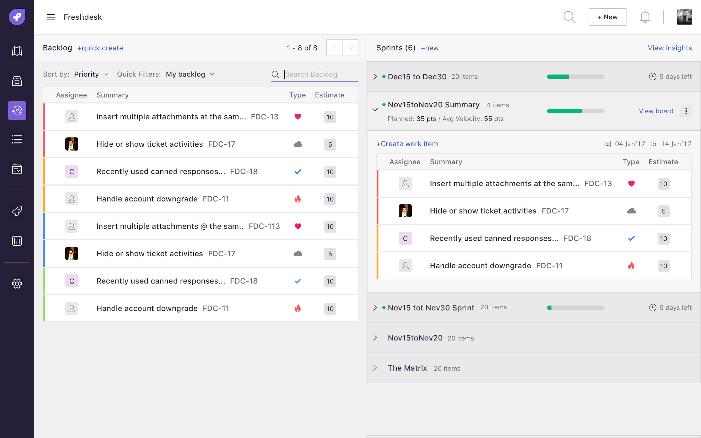Click cloud type icon on red-bar backlog FDC-17
Screen dimensions: 701x438
(x=298, y=144)
